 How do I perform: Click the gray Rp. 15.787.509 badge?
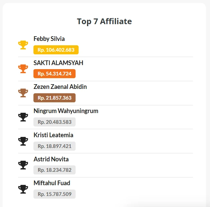55,194
